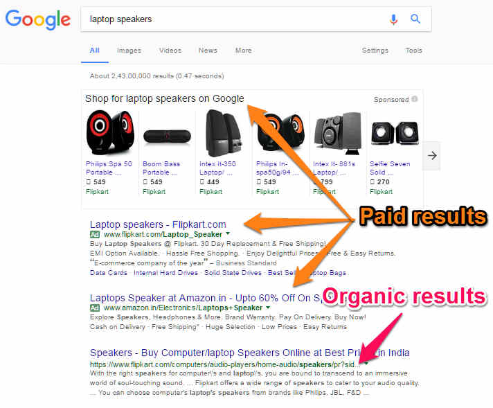
Task: Click the Google logo
Action: click(37, 19)
